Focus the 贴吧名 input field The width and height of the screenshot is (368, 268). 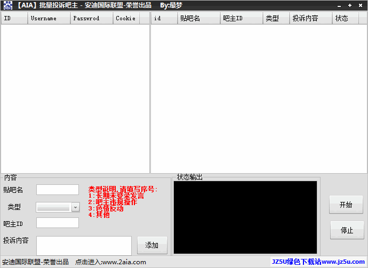click(x=58, y=190)
